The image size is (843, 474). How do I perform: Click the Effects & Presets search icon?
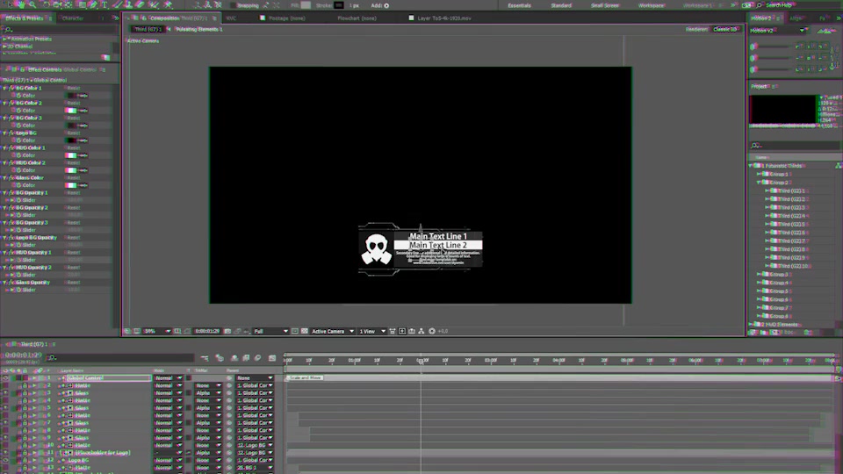8,29
